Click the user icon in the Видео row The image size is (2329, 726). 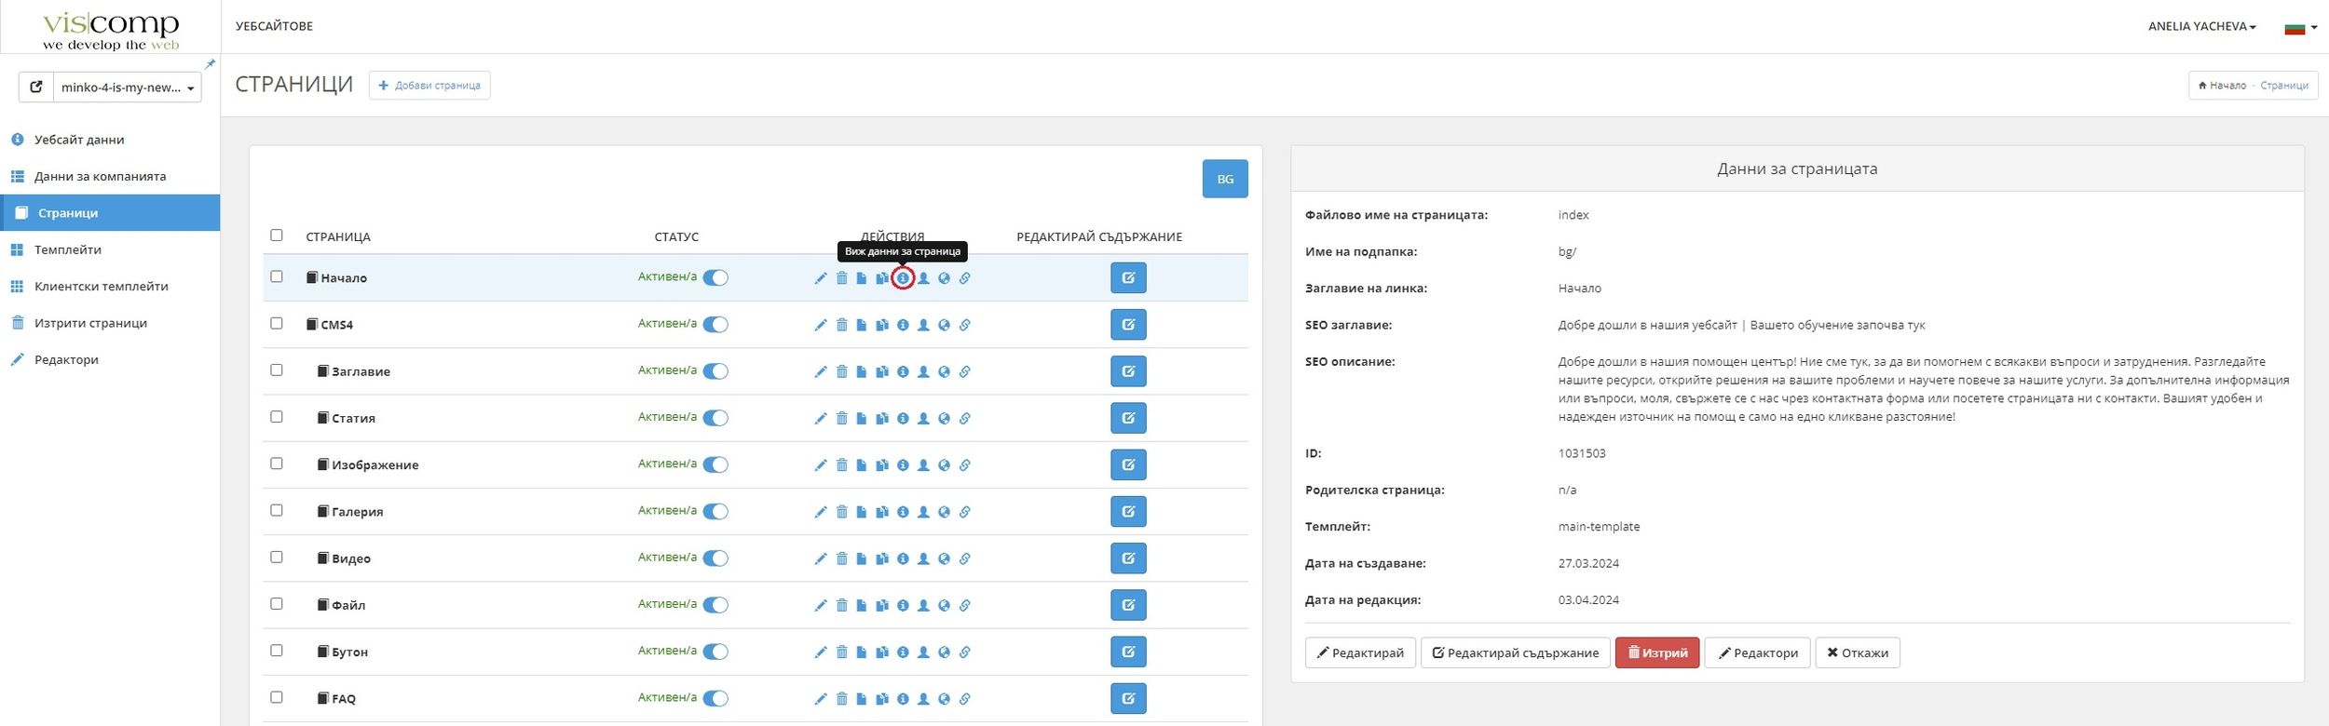[923, 558]
